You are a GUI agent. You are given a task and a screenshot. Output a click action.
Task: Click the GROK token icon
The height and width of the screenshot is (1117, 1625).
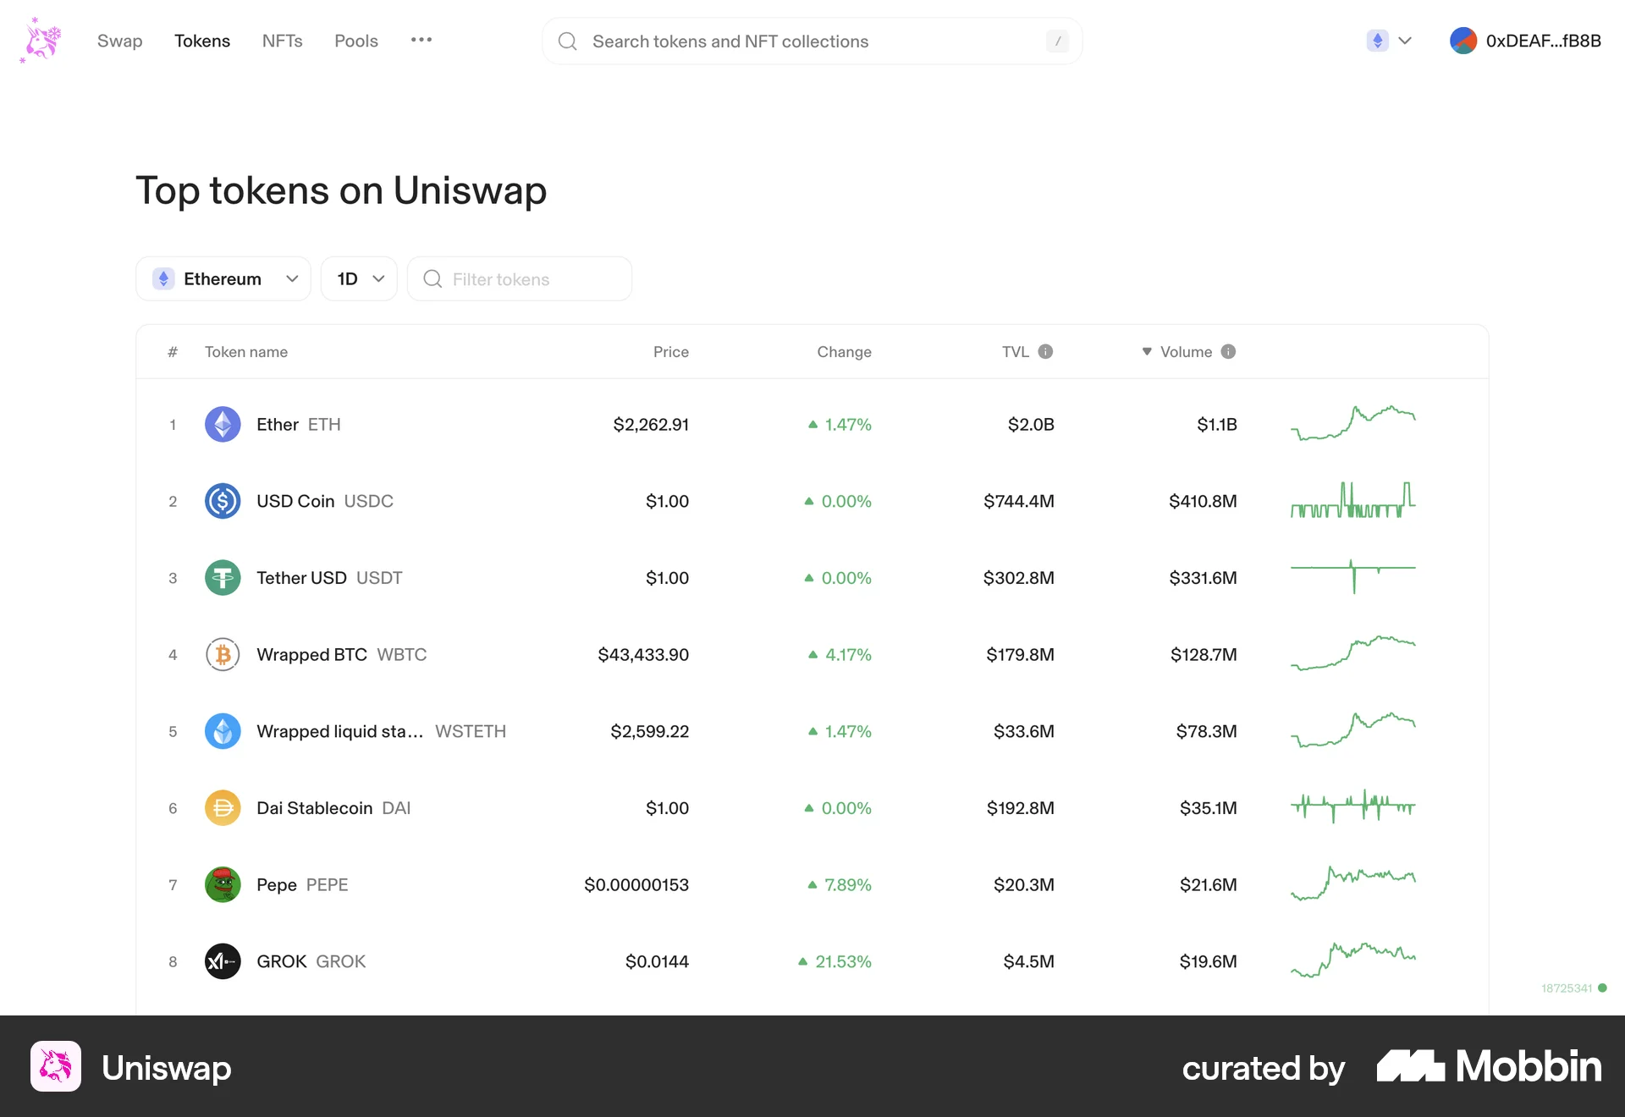pos(223,961)
